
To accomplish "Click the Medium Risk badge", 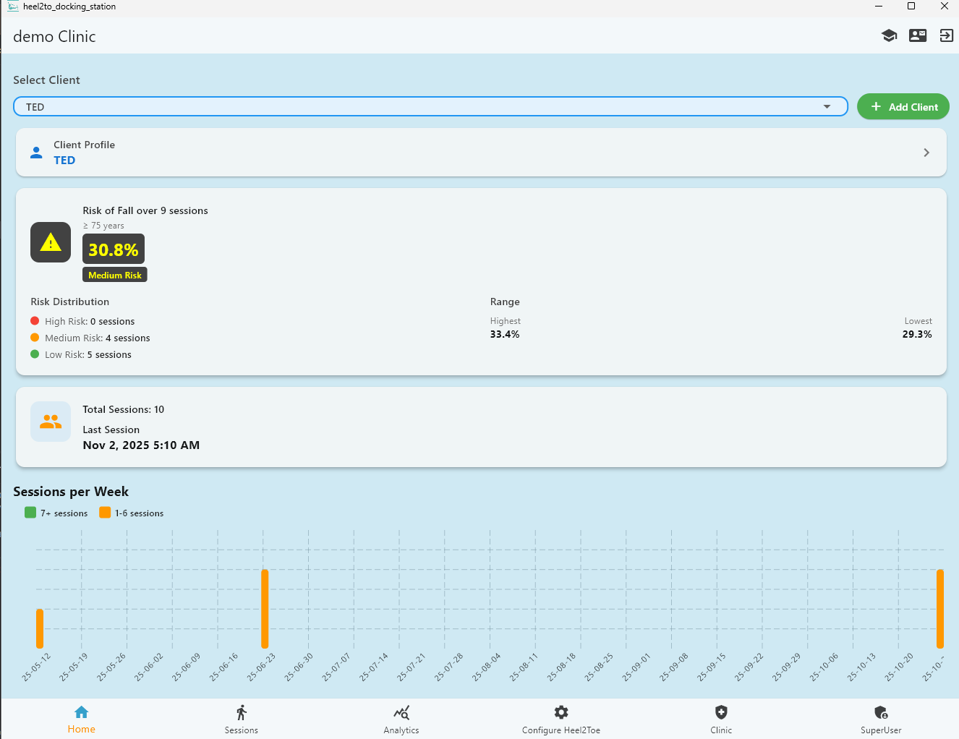I will point(115,275).
